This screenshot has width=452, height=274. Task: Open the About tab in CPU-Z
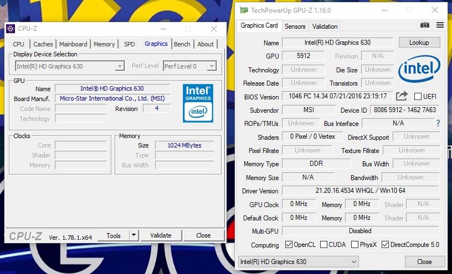[206, 44]
